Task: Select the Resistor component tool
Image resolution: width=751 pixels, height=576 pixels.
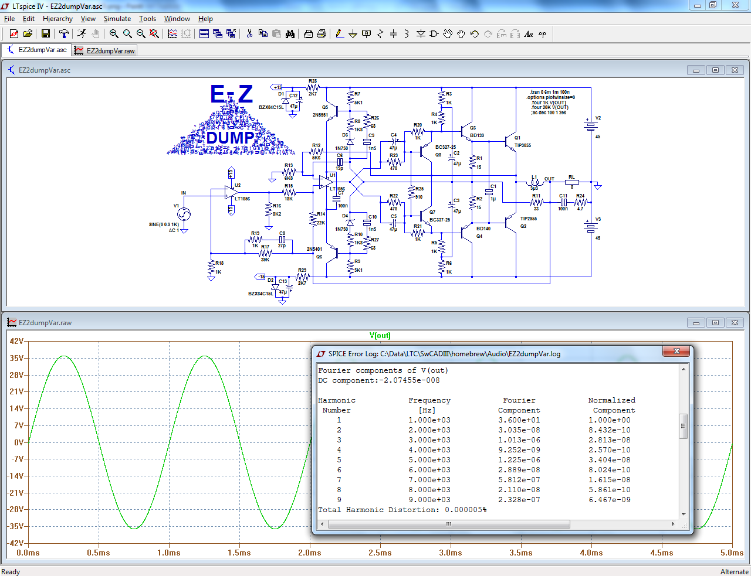Action: coord(380,34)
